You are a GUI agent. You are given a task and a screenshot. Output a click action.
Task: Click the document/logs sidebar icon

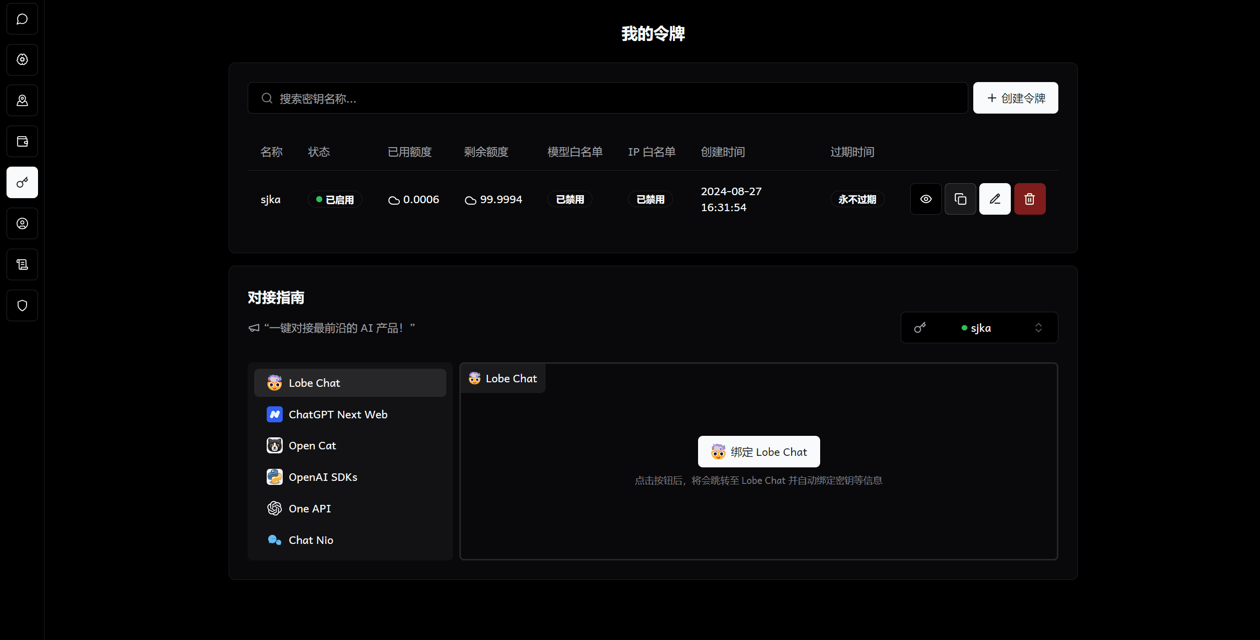coord(23,264)
